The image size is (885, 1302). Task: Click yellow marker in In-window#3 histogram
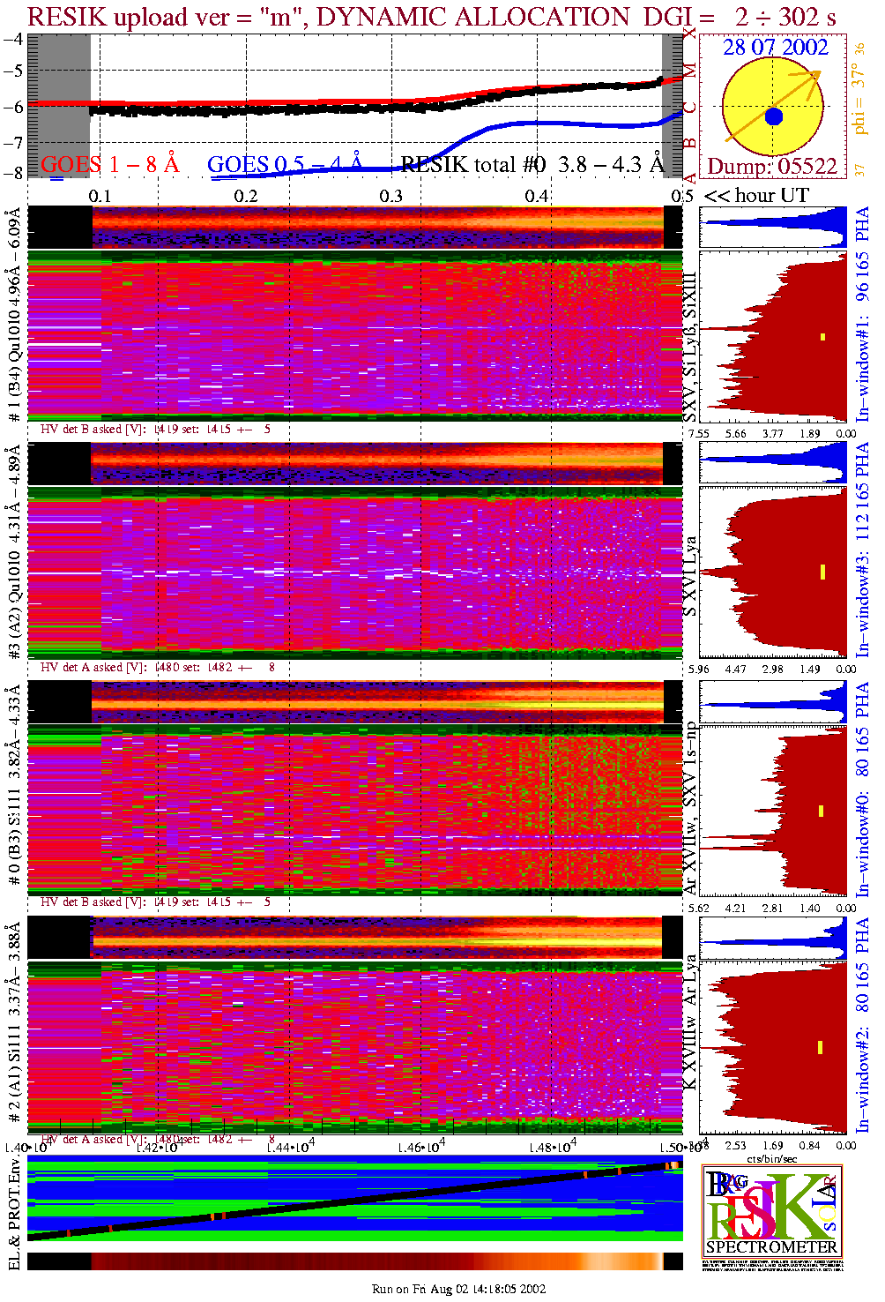(822, 572)
